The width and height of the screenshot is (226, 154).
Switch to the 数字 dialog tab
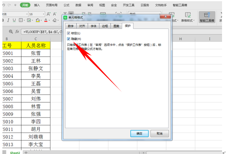(x=71, y=26)
